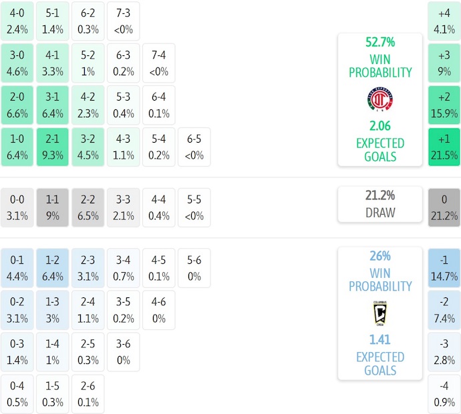
Task: Select the 4-0 score cell
Action: pos(17,20)
